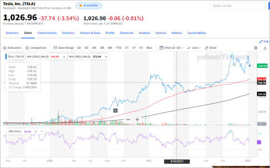
Task: Set chart range to YTD
Action: click(118, 48)
